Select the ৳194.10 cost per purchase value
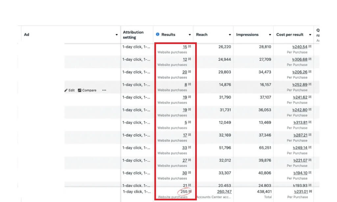 point(300,173)
